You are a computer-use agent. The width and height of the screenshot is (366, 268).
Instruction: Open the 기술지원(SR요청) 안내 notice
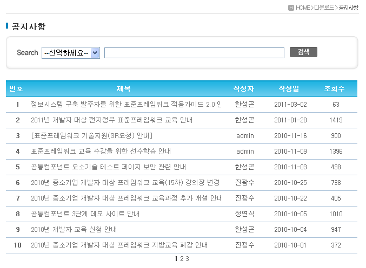point(92,136)
